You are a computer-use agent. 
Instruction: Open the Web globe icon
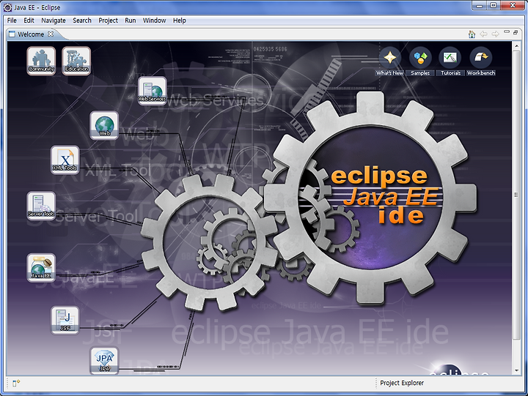(x=104, y=125)
